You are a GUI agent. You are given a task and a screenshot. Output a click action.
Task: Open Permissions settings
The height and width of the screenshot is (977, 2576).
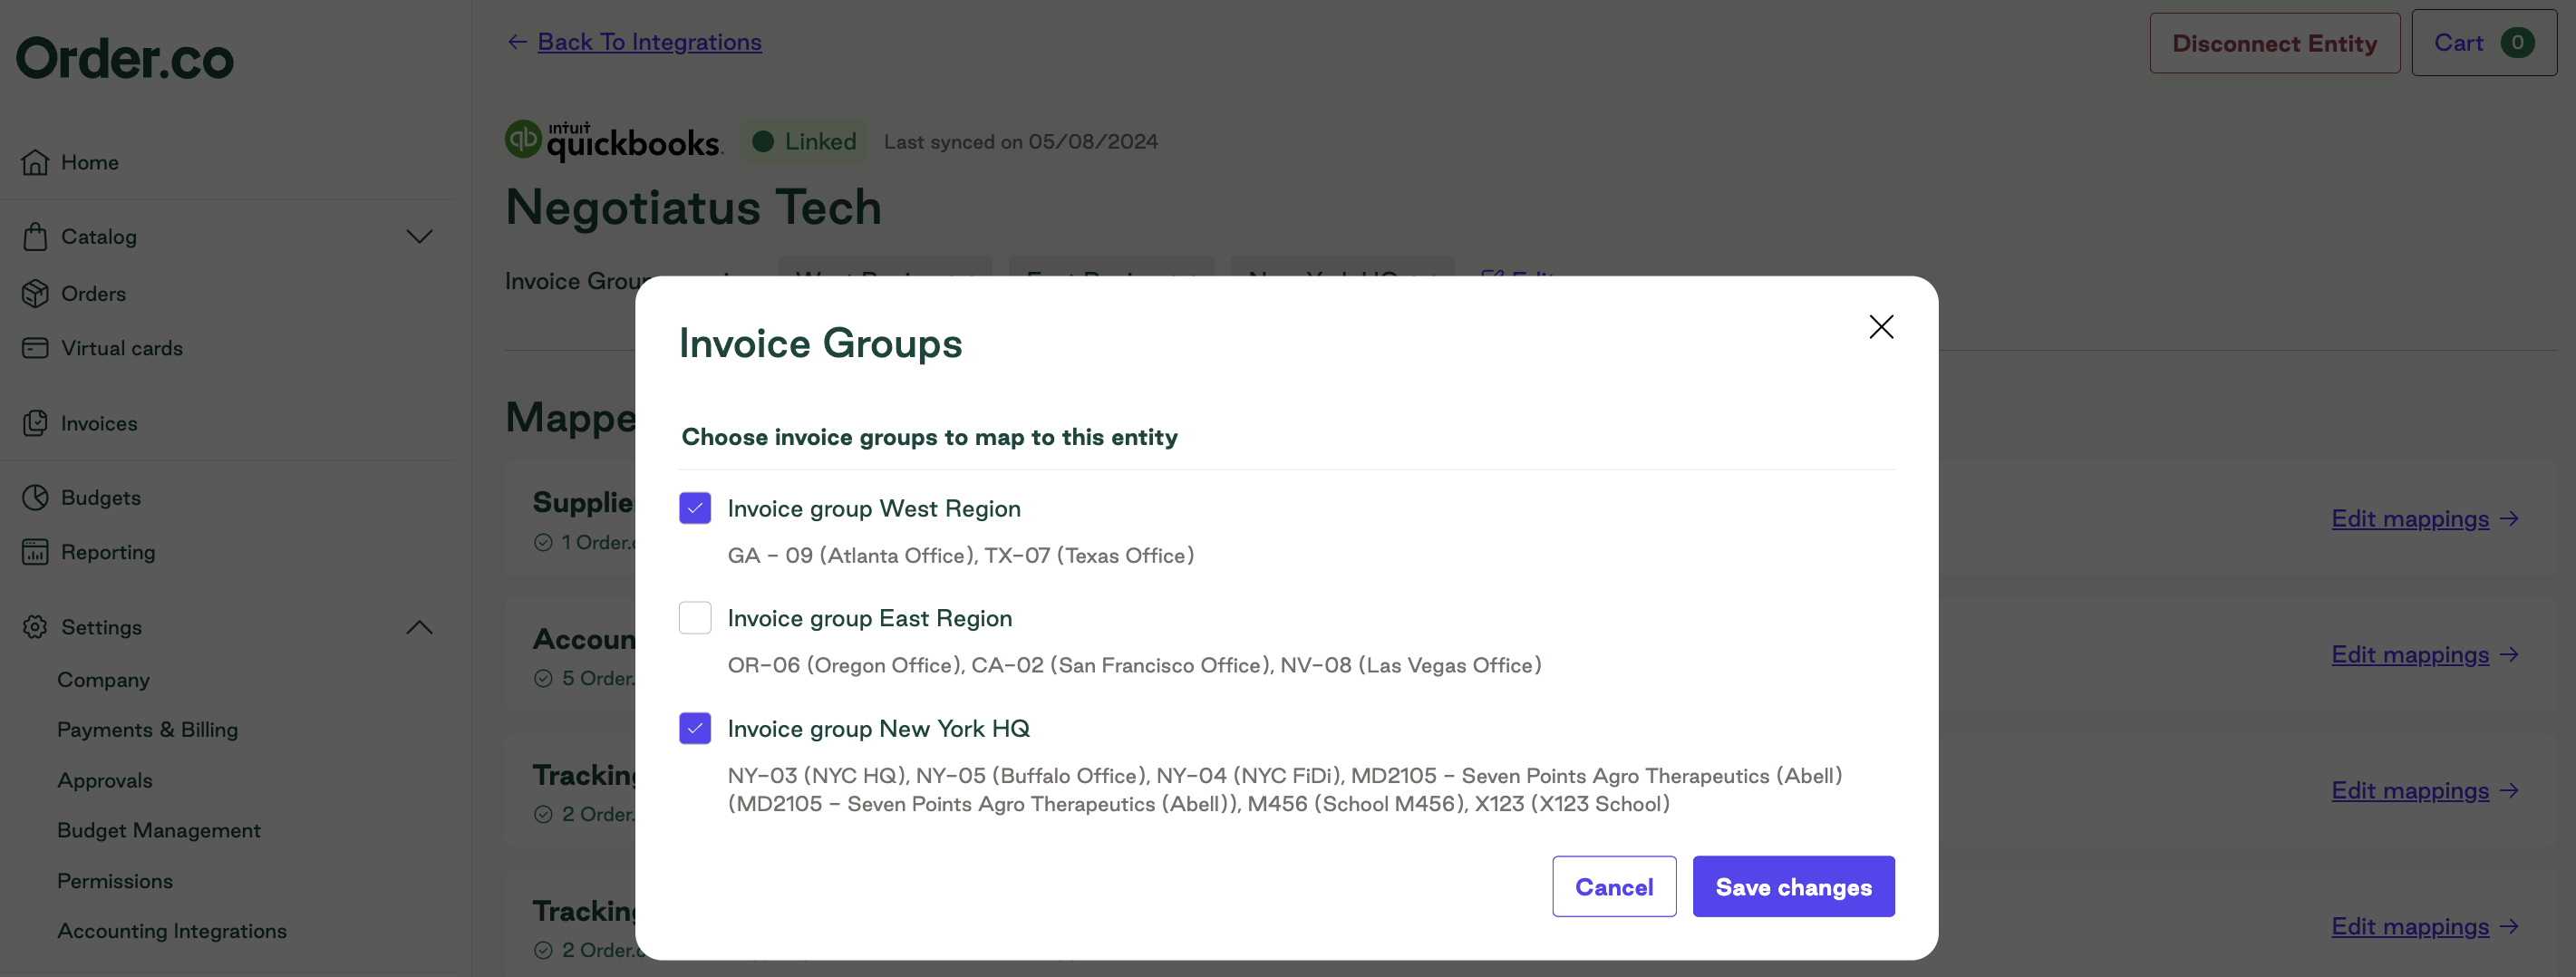[114, 881]
